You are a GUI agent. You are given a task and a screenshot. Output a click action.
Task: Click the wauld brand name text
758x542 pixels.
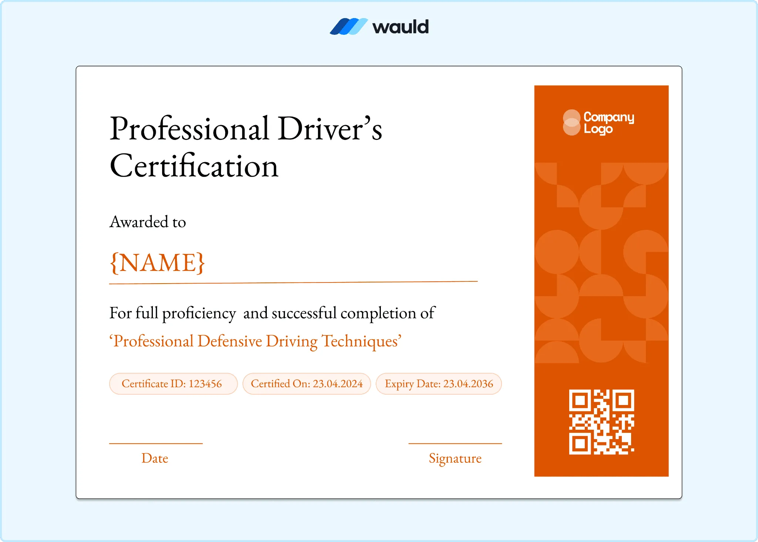coord(400,27)
